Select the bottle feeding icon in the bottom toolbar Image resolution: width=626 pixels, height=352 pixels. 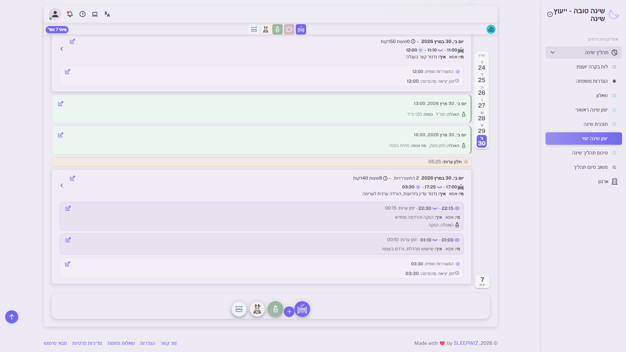[276, 309]
